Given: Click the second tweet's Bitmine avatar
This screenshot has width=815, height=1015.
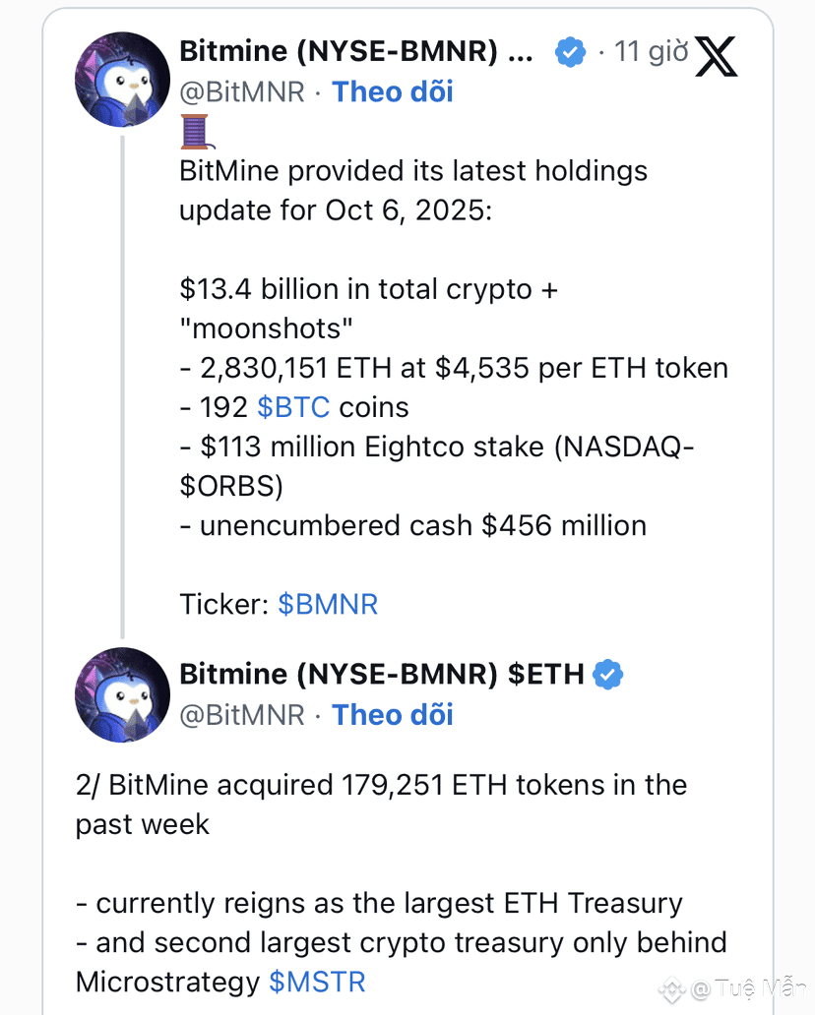Looking at the screenshot, I should point(123,694).
